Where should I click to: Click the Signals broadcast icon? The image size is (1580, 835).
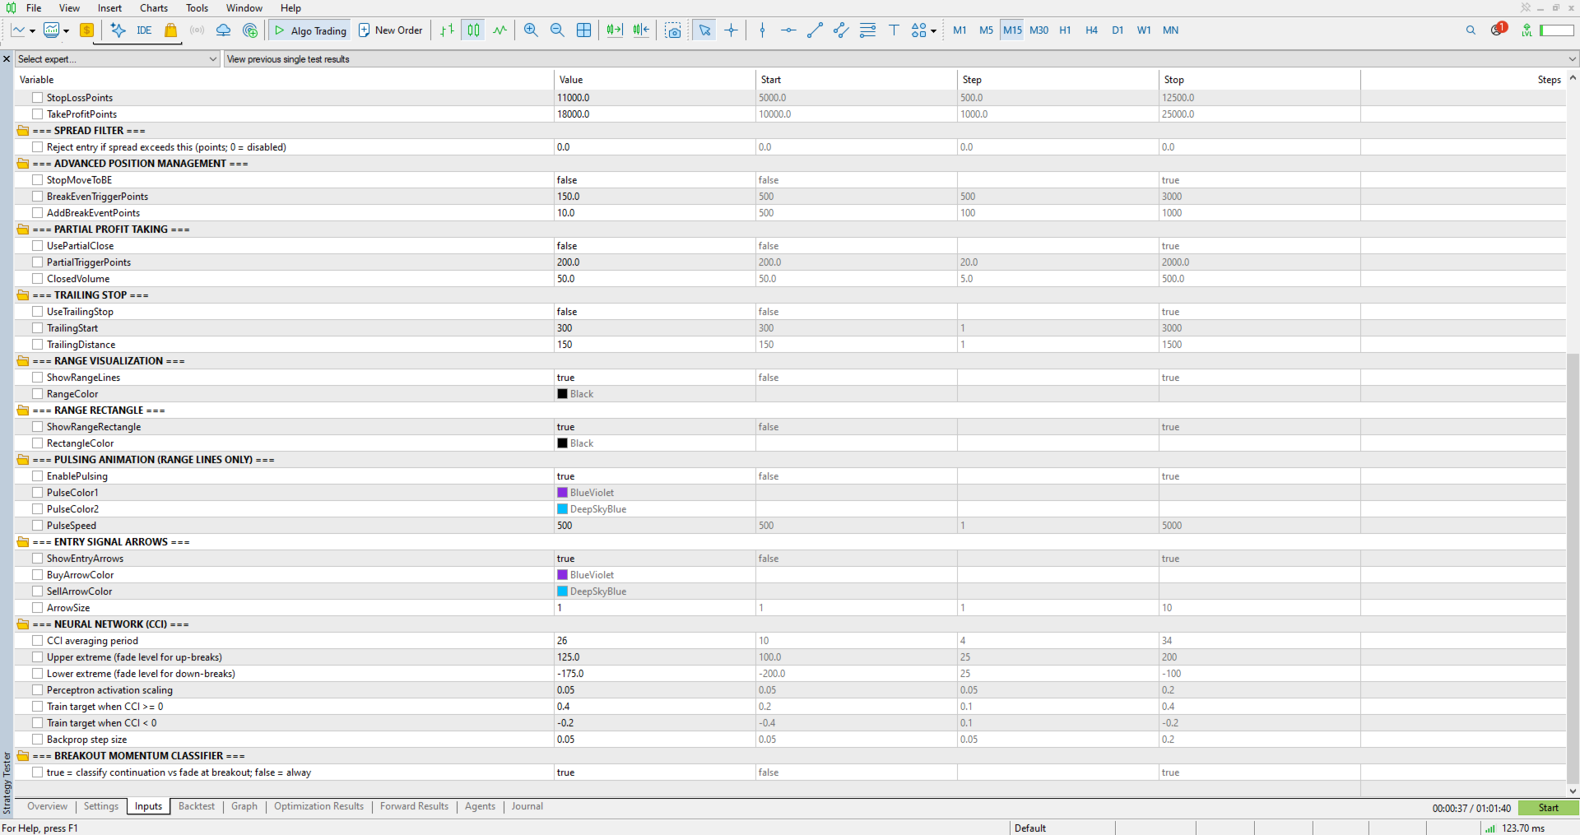click(197, 30)
